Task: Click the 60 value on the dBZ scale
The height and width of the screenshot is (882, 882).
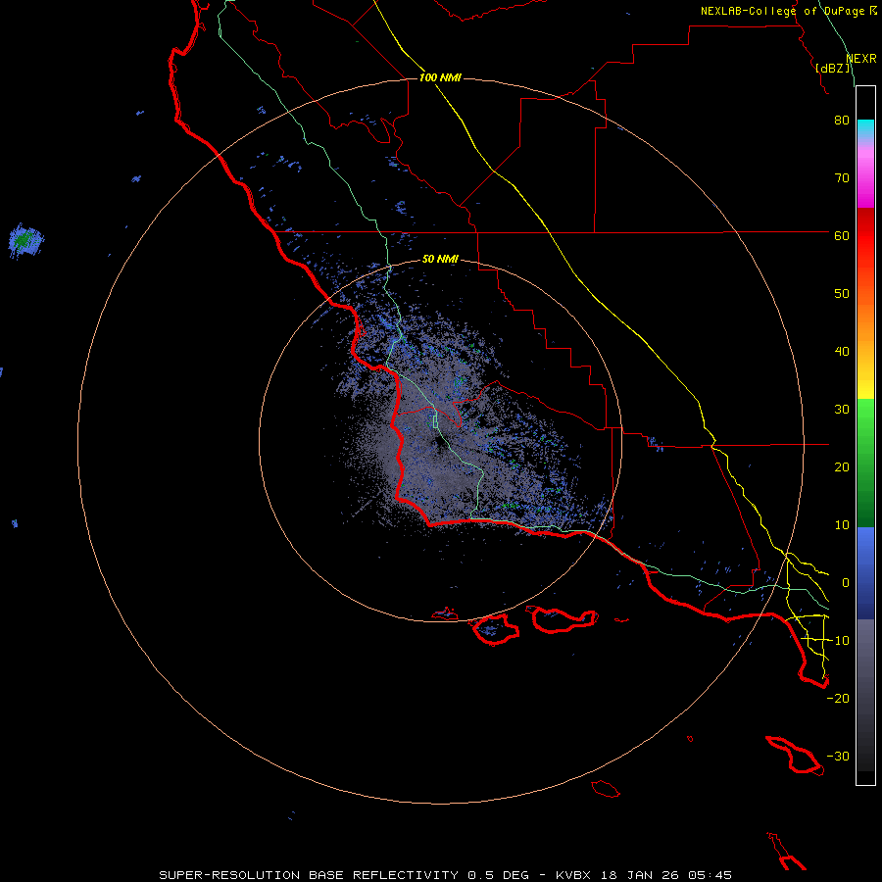Action: pyautogui.click(x=842, y=236)
